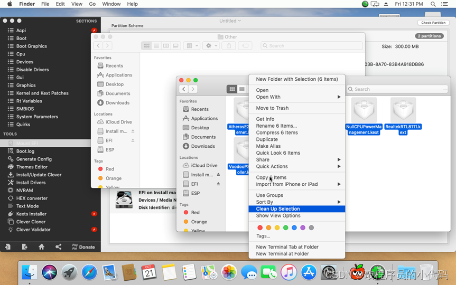Choose New Folder with Selection (6 Items)
The height and width of the screenshot is (285, 456).
pos(297,79)
